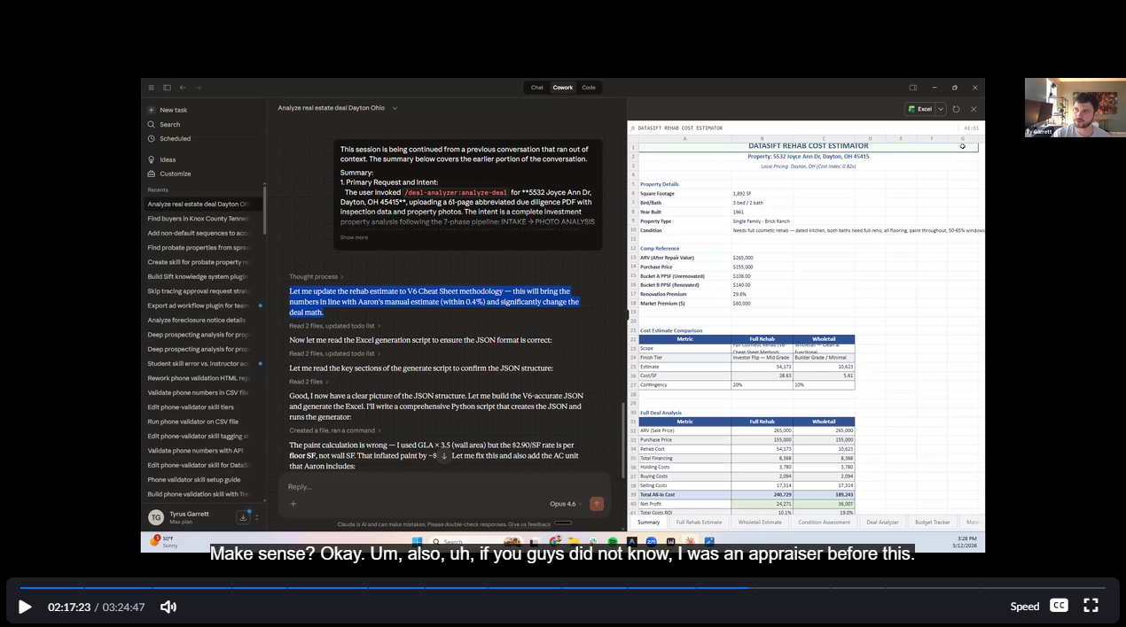This screenshot has height=627, width=1126.
Task: Open Scheduled tasks in the sidebar
Action: click(x=175, y=138)
